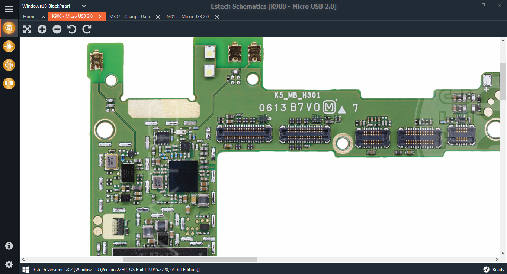507x274 pixels.
Task: Select the GI logo sidebar icon
Action: click(x=9, y=28)
